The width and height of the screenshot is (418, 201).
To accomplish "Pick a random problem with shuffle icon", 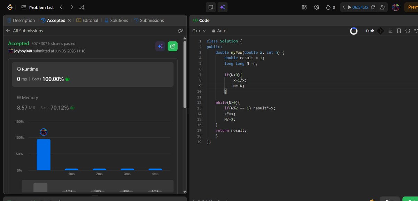I will point(82,7).
